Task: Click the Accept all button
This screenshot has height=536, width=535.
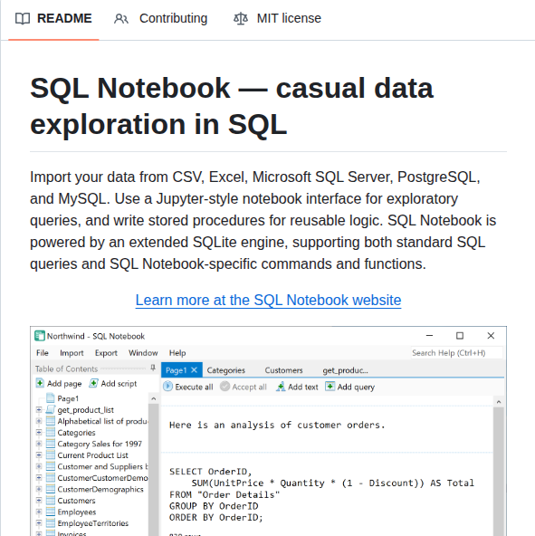Action: coord(244,387)
